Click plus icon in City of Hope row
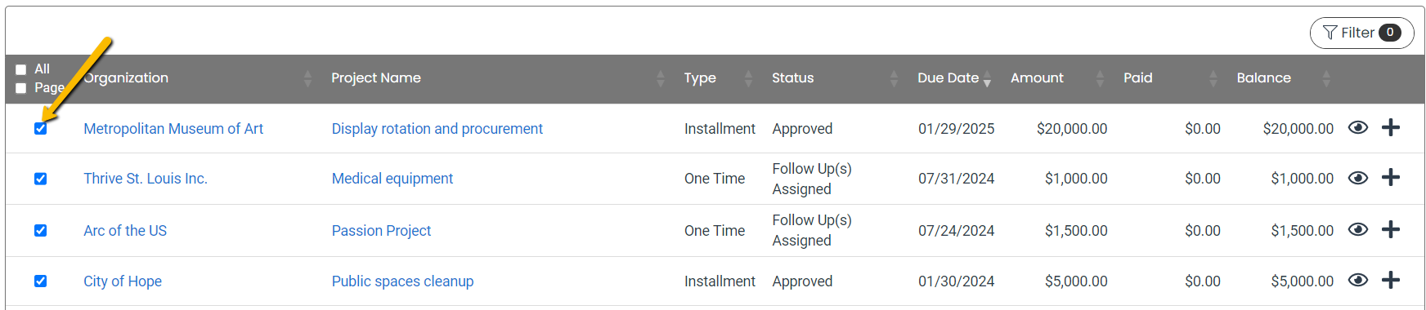The width and height of the screenshot is (1426, 310). 1391,281
